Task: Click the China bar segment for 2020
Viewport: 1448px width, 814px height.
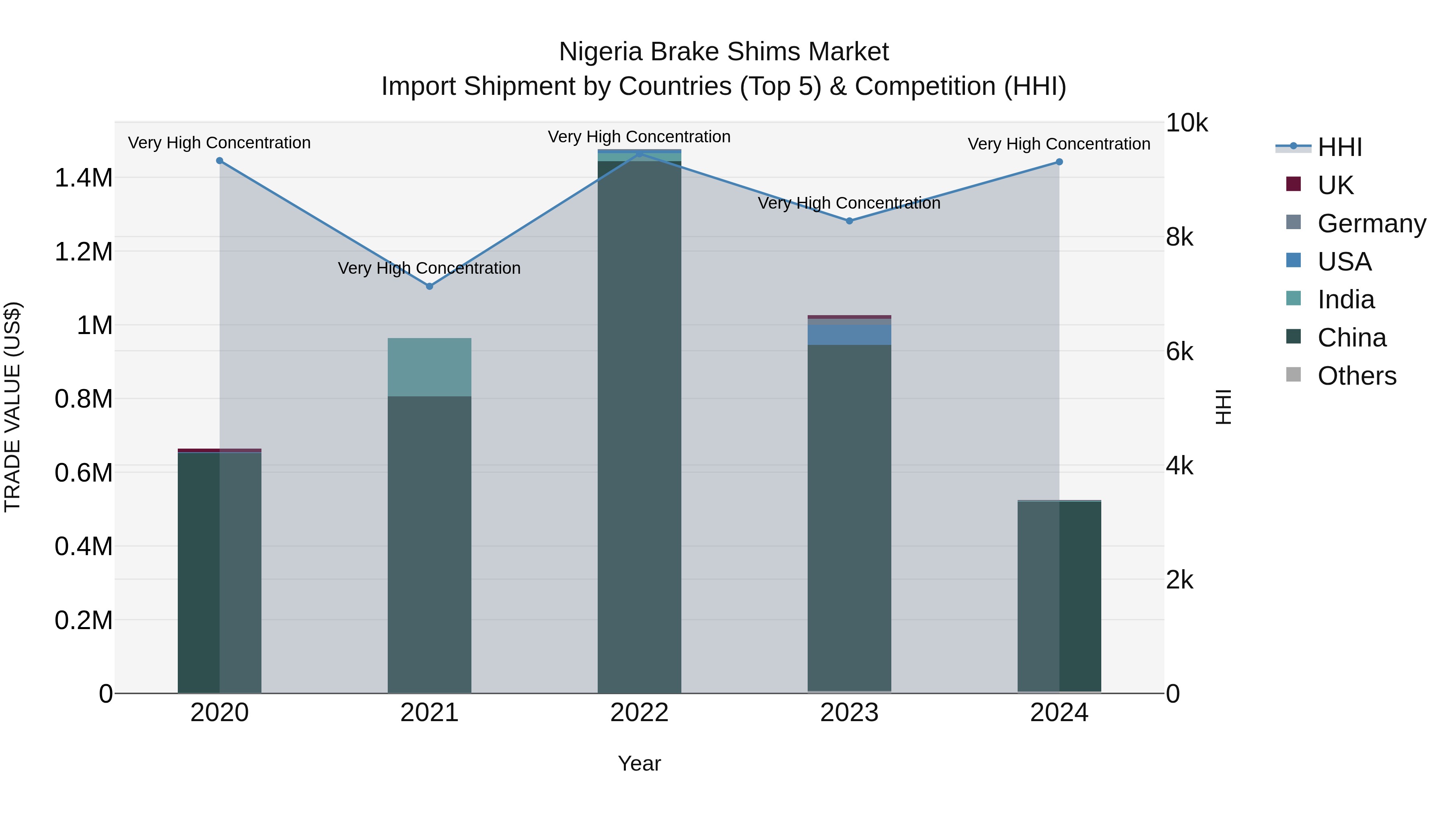Action: 220,572
